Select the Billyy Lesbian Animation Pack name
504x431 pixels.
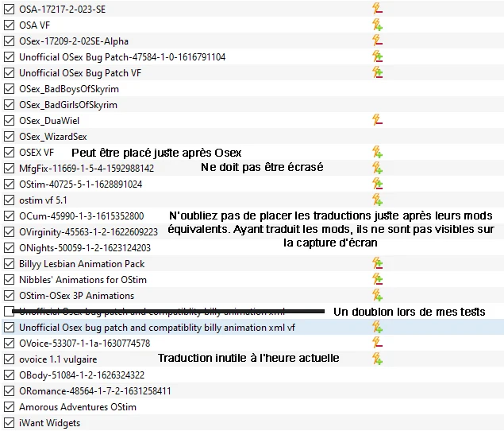point(82,264)
